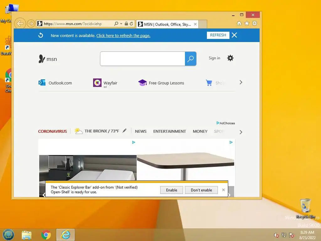Choose Don't enable for the add-on
This screenshot has height=241, width=321.
click(201, 190)
